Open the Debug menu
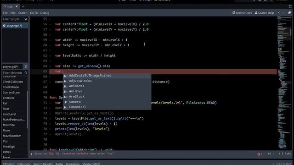Viewport: 294px width, 165px height. [x=45, y=13]
